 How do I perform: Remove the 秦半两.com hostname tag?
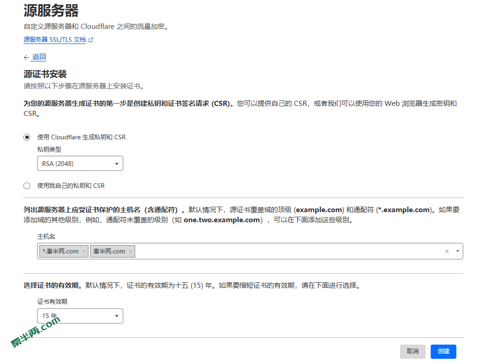(131, 251)
